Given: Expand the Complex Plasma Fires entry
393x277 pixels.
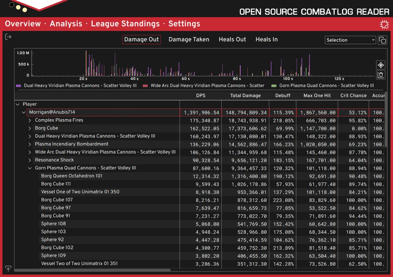Looking at the screenshot, I should click(29, 120).
